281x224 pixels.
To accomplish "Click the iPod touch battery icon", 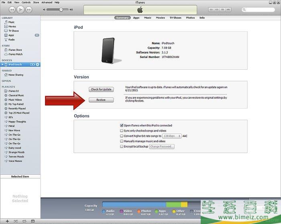I will coord(32,64).
